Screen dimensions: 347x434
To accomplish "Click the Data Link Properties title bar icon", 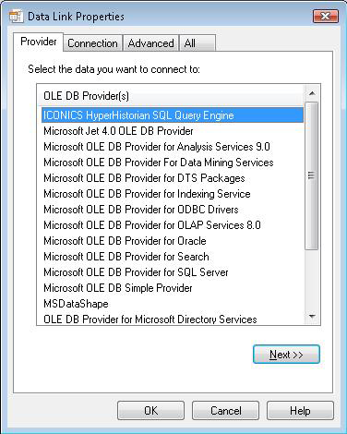I will (x=16, y=17).
